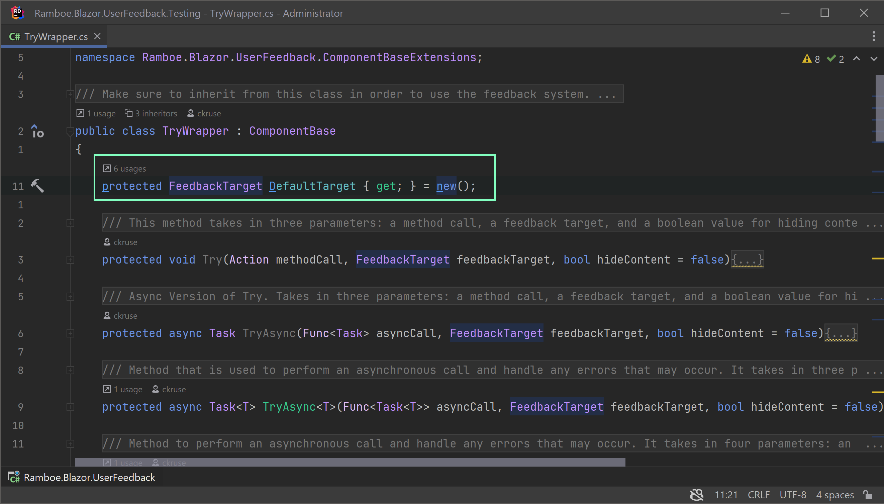
Task: Open the '3 inheritors' code lens
Action: [151, 113]
